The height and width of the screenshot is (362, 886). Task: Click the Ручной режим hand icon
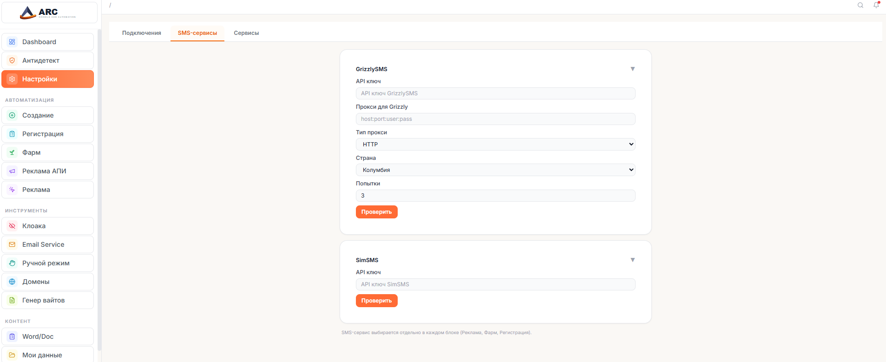12,263
